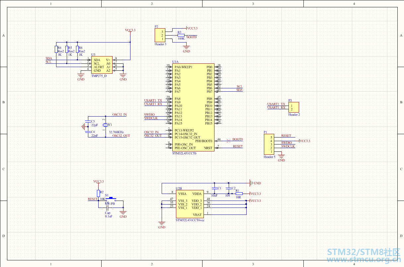404x267 pixels.
Task: Select pull-up resistor R5
Action: pyautogui.click(x=67, y=49)
